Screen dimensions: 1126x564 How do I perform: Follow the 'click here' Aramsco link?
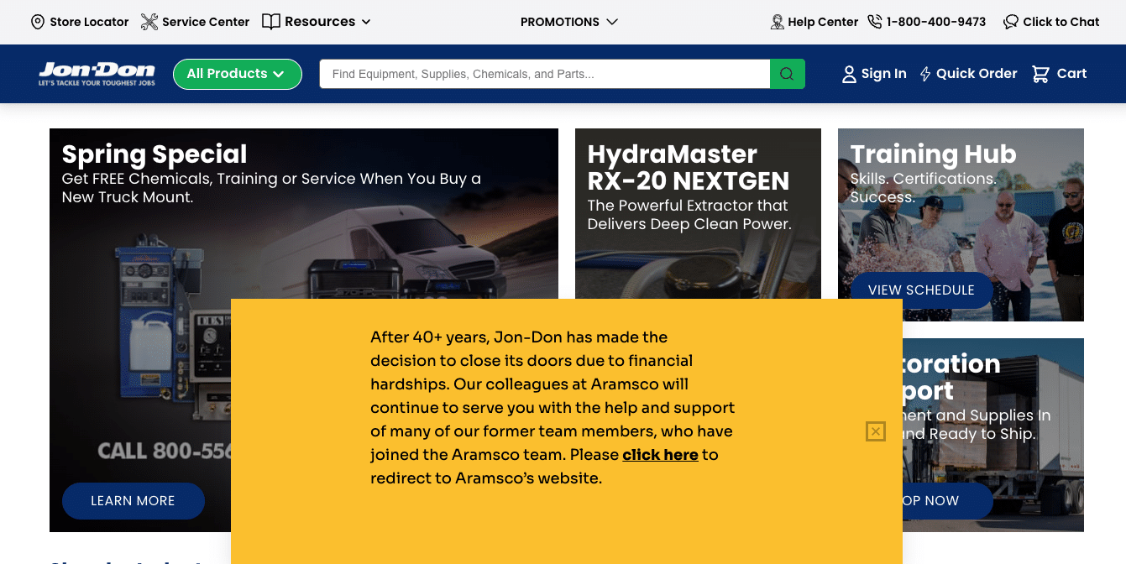(x=660, y=455)
